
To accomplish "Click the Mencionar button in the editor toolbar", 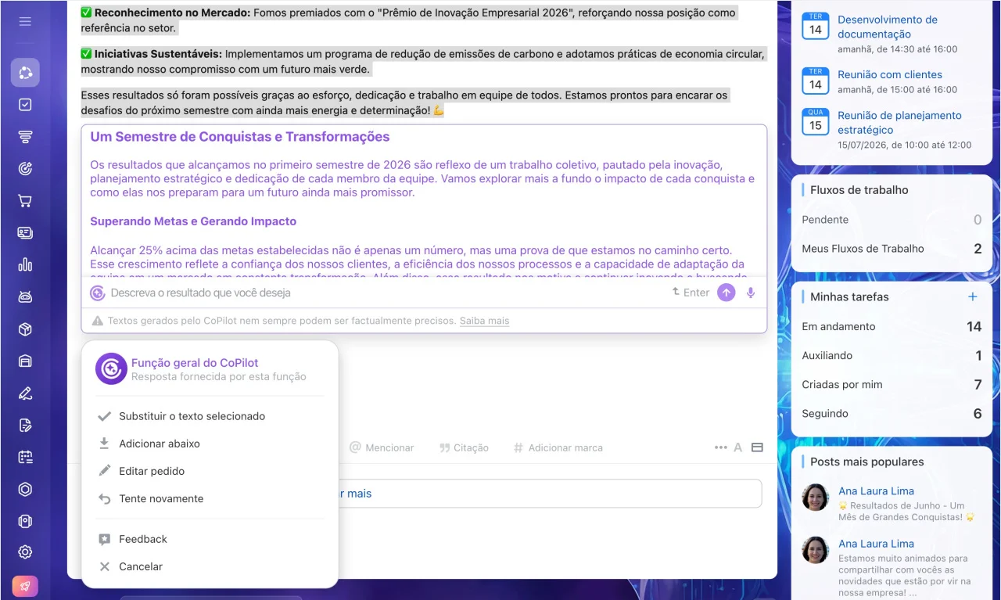I will click(382, 447).
